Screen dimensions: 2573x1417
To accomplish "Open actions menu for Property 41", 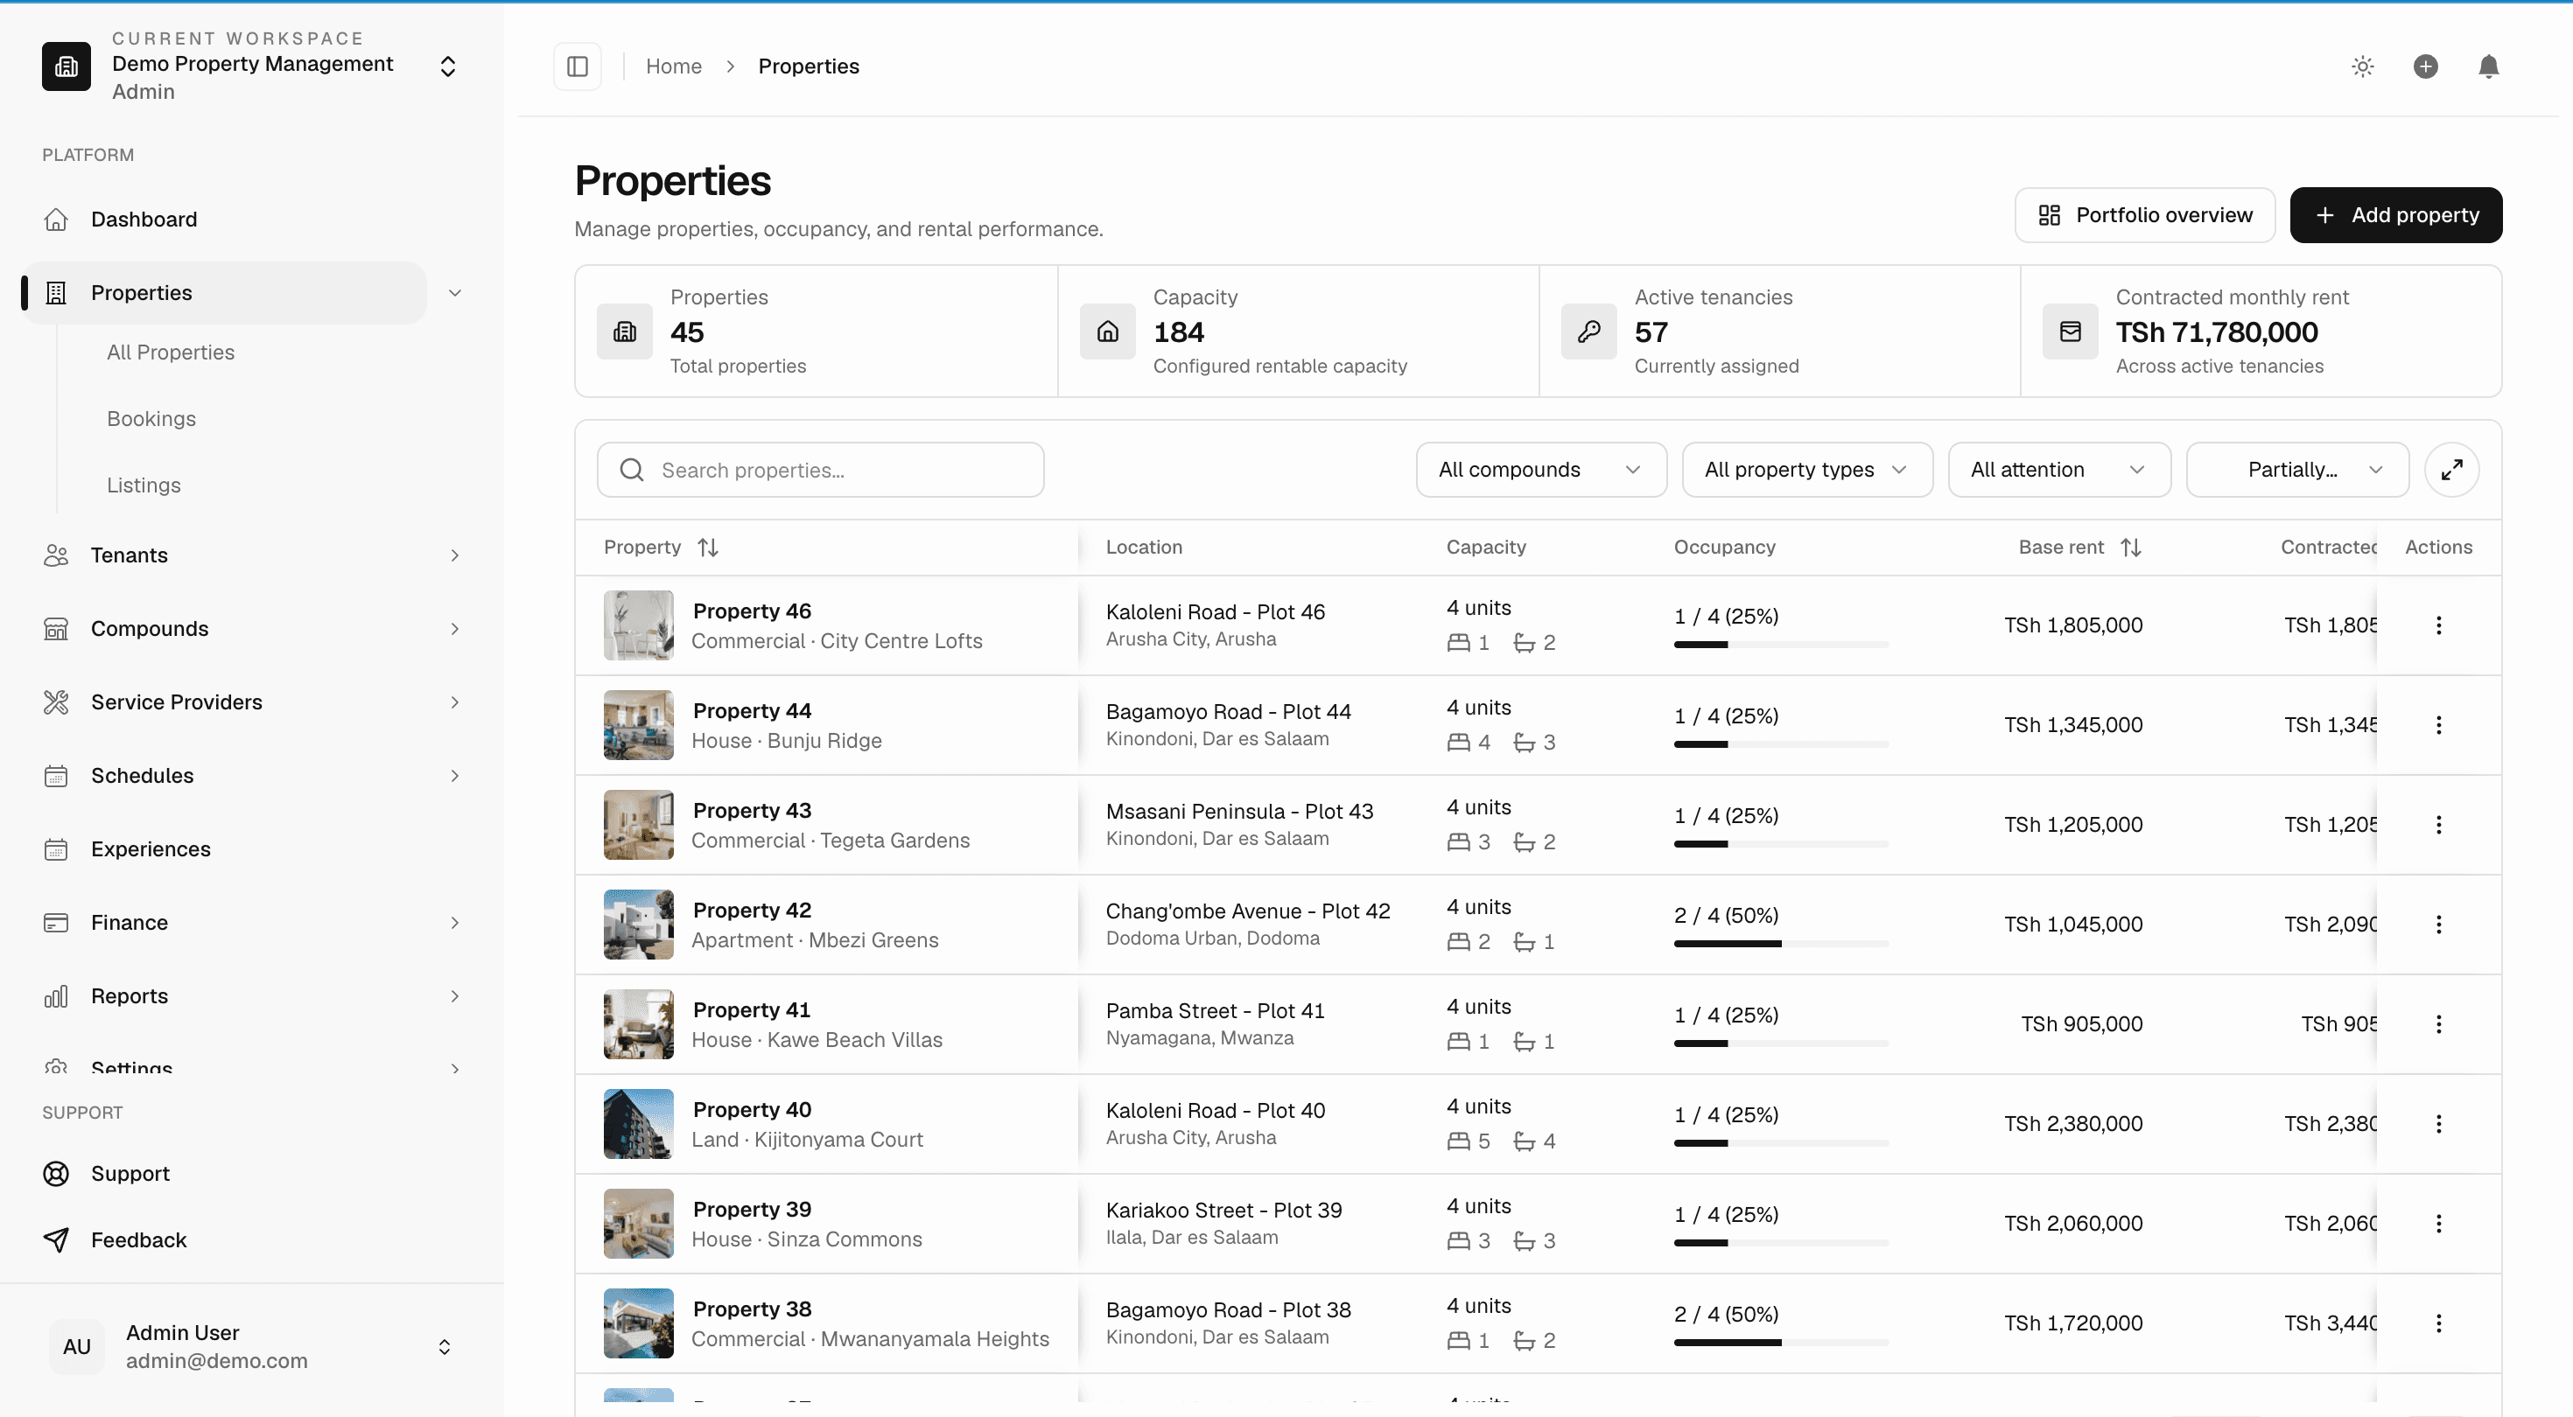I will click(x=2438, y=1024).
